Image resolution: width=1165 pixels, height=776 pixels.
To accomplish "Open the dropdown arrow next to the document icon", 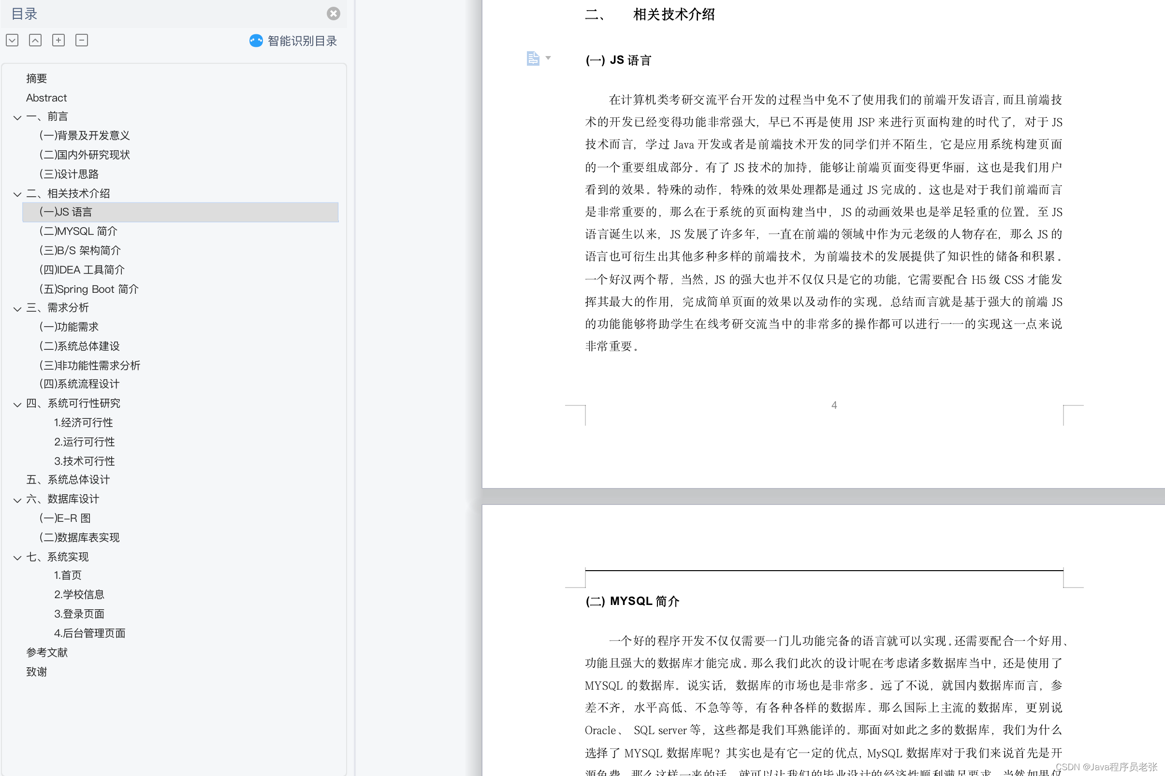I will tap(548, 58).
